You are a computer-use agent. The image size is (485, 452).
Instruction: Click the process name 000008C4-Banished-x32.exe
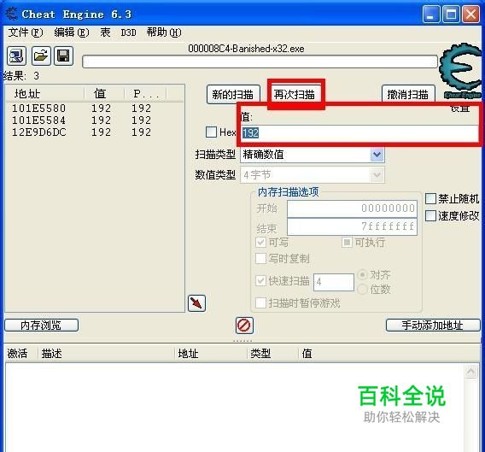coord(246,49)
